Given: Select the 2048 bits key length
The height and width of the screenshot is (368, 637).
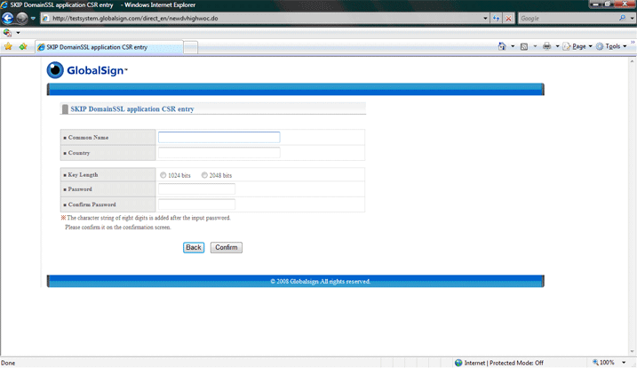Looking at the screenshot, I should pos(204,175).
